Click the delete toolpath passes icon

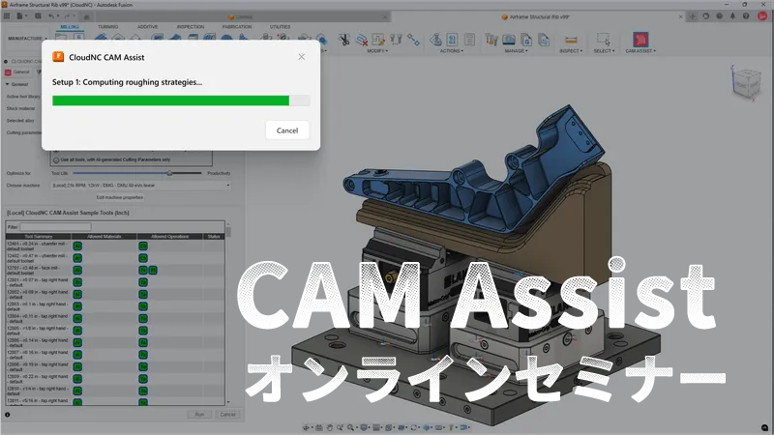pyautogui.click(x=362, y=40)
